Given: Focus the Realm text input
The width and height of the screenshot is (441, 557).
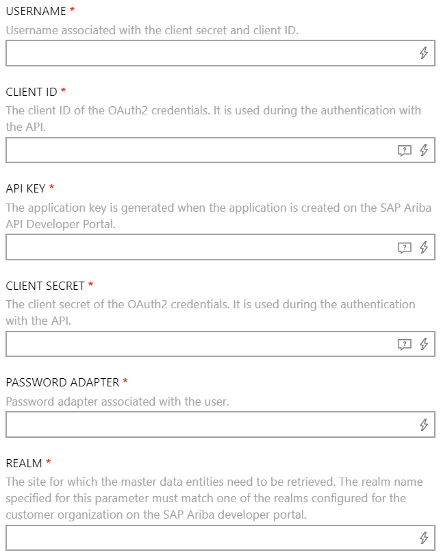Looking at the screenshot, I should click(x=205, y=539).
